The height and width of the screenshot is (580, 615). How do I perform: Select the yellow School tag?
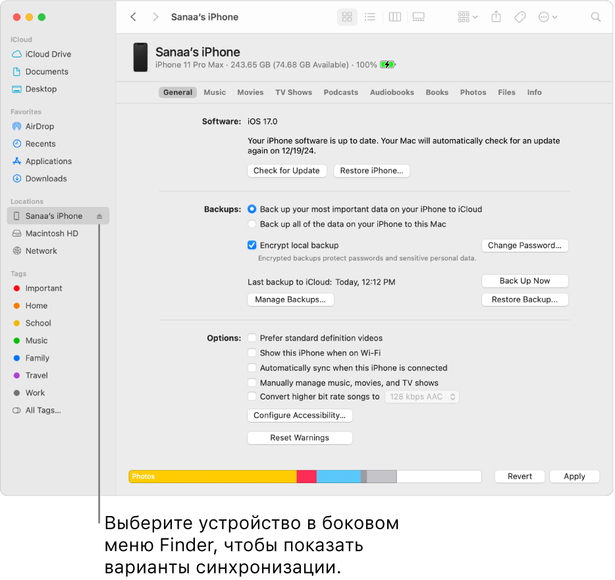[32, 323]
